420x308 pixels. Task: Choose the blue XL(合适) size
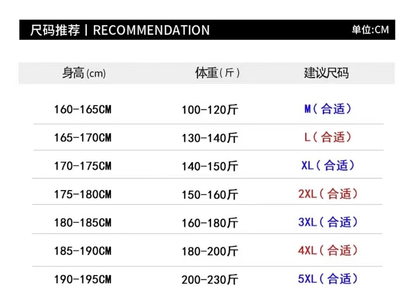pos(327,165)
